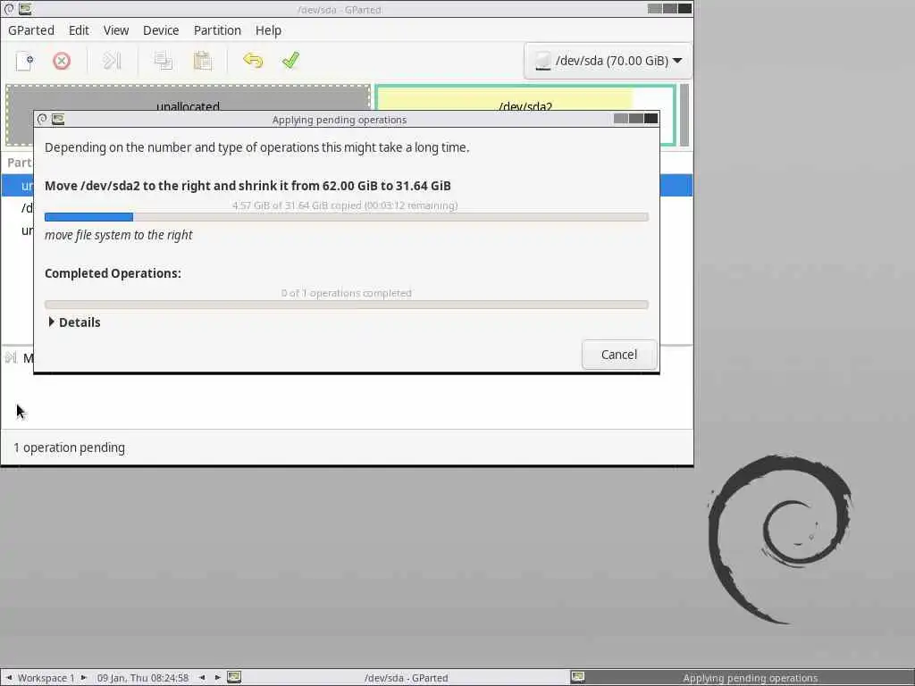Click the New partition toolbar icon
The image size is (915, 686).
click(24, 61)
